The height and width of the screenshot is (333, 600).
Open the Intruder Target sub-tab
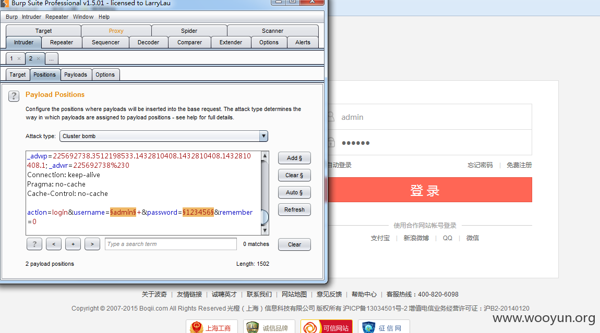tap(18, 75)
